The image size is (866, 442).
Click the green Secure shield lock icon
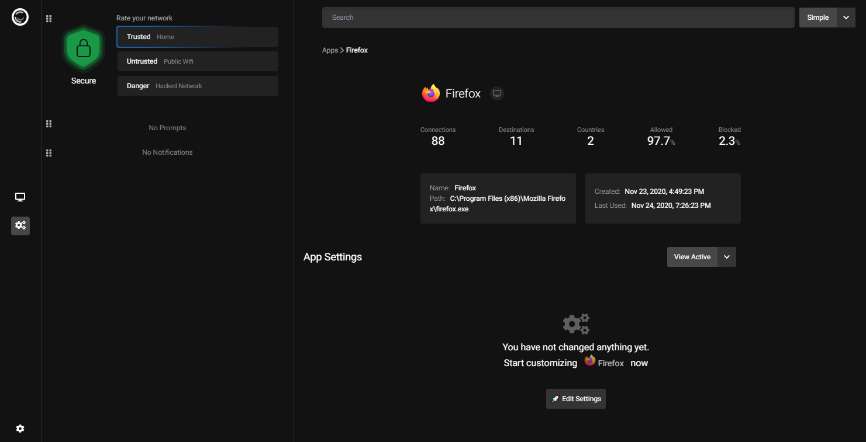[84, 48]
